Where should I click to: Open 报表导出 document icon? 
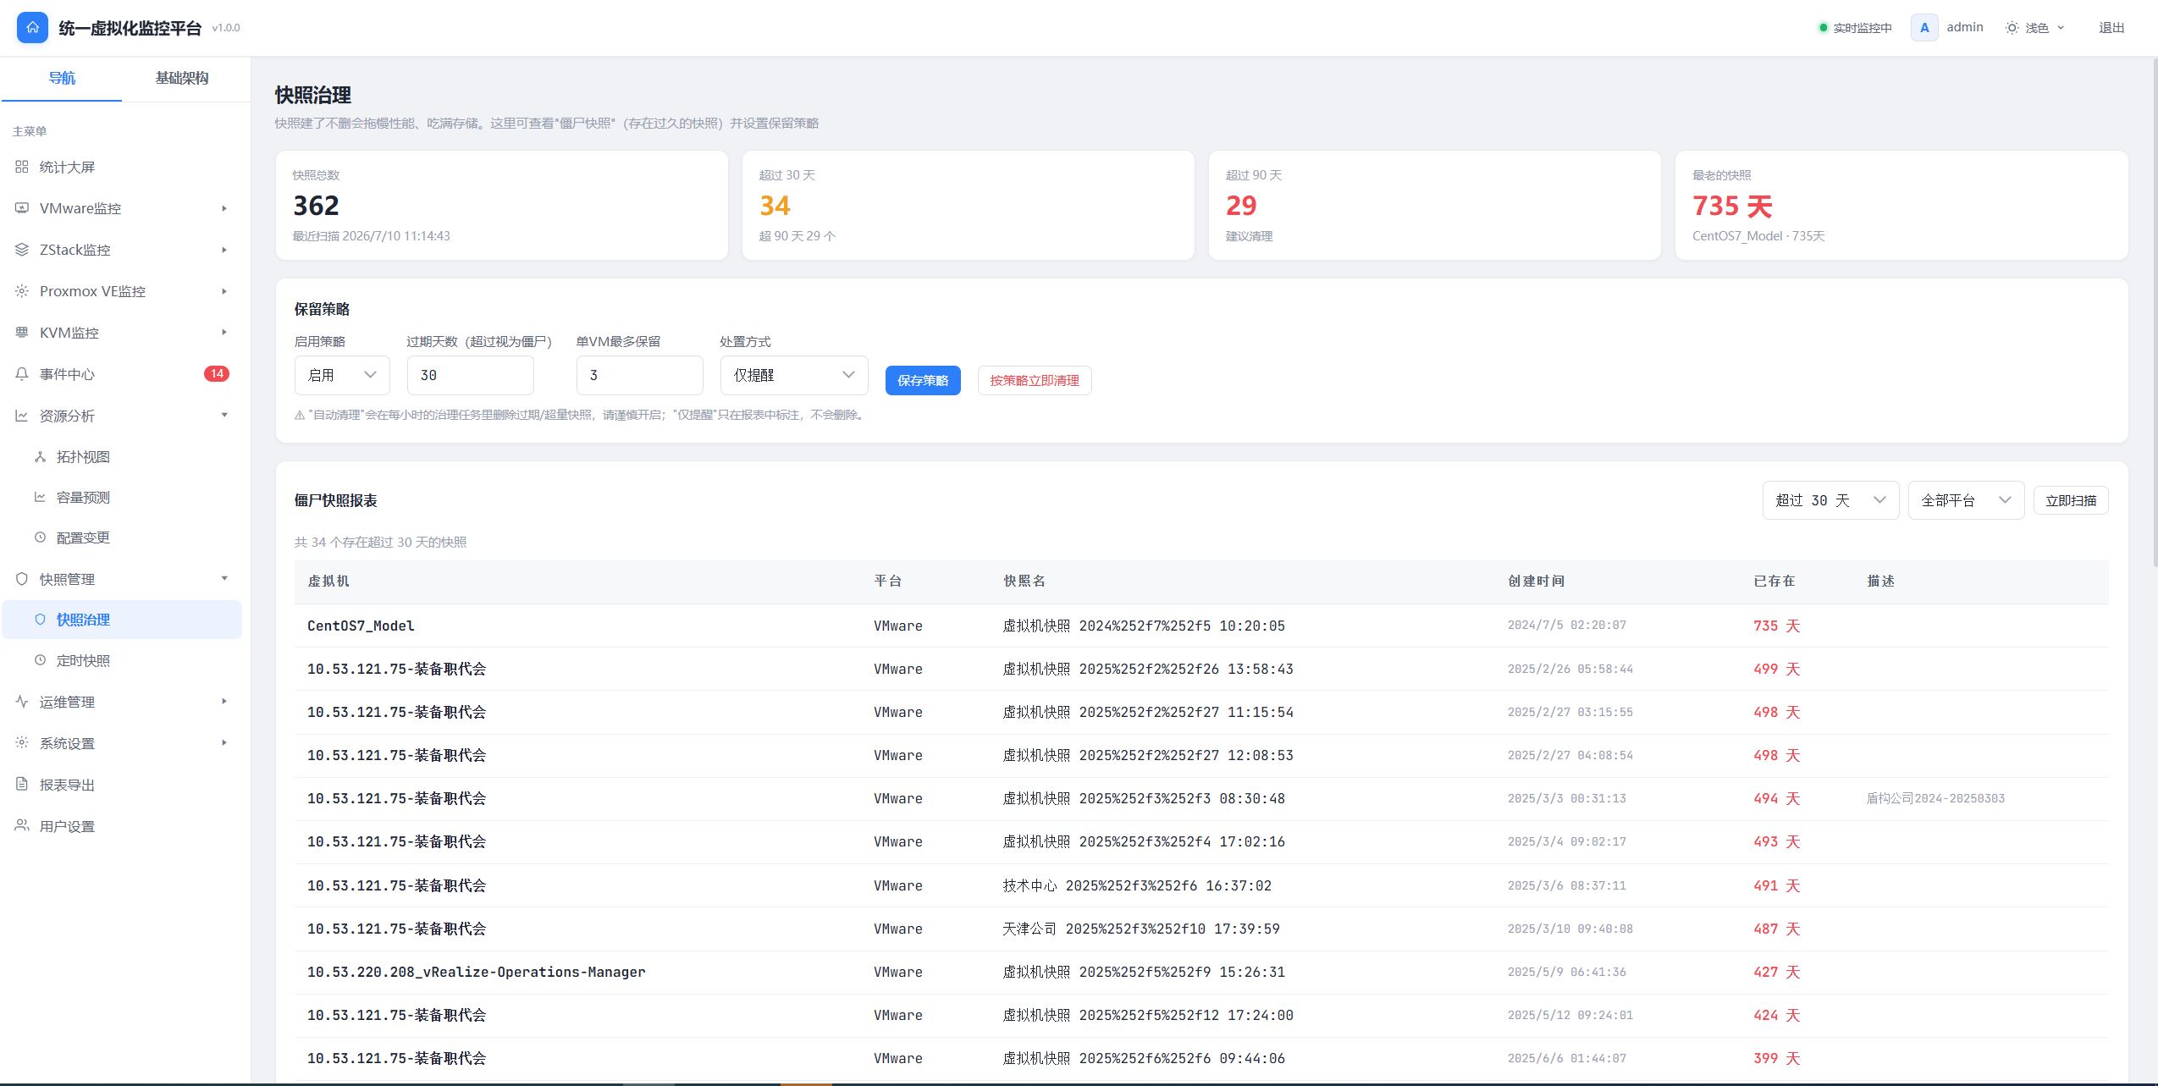point(22,785)
